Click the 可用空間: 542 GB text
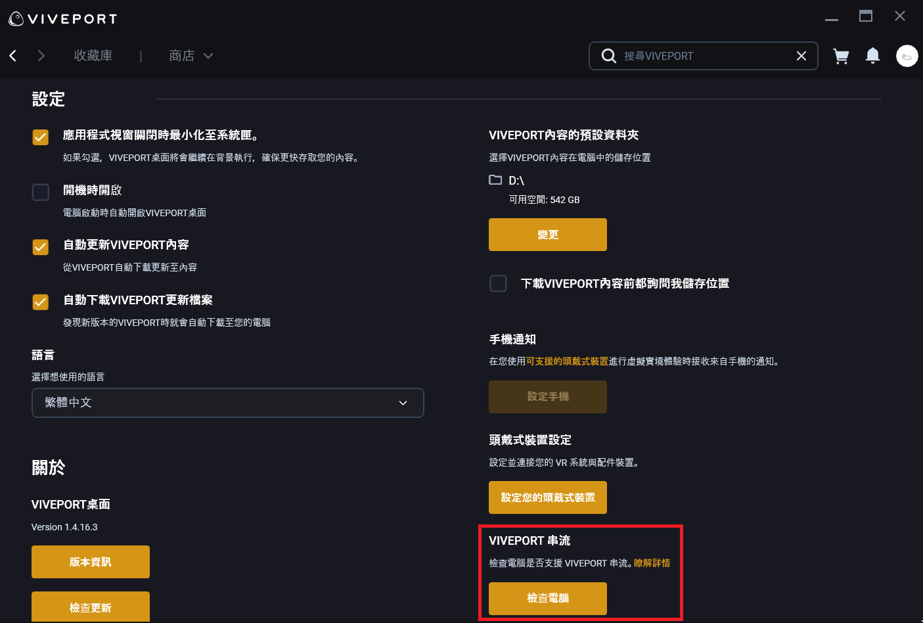The width and height of the screenshot is (923, 623). coord(545,200)
